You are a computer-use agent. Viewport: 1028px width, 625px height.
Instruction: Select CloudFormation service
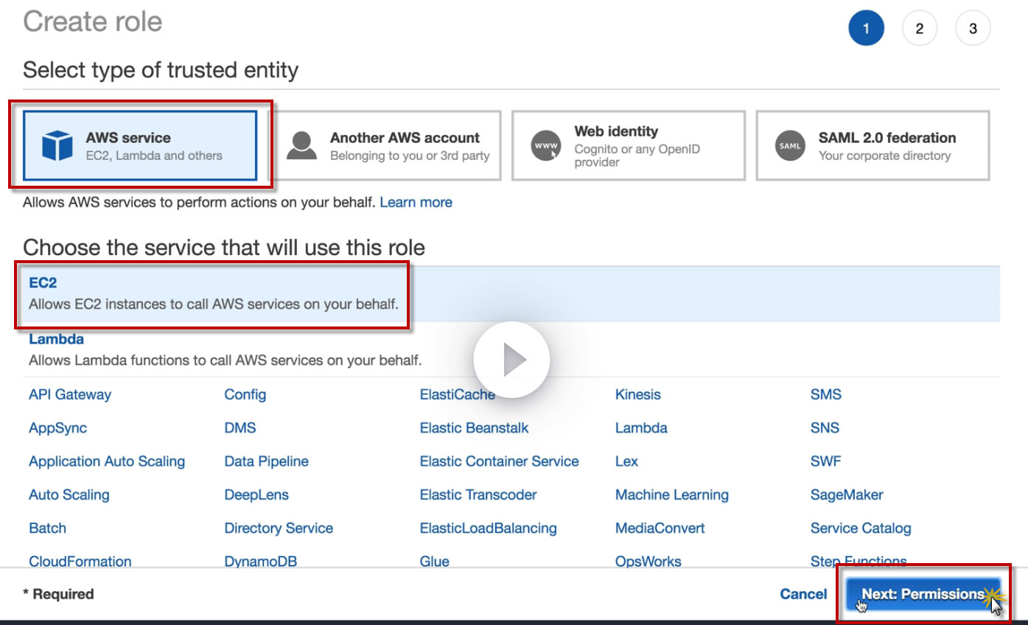[x=80, y=562]
